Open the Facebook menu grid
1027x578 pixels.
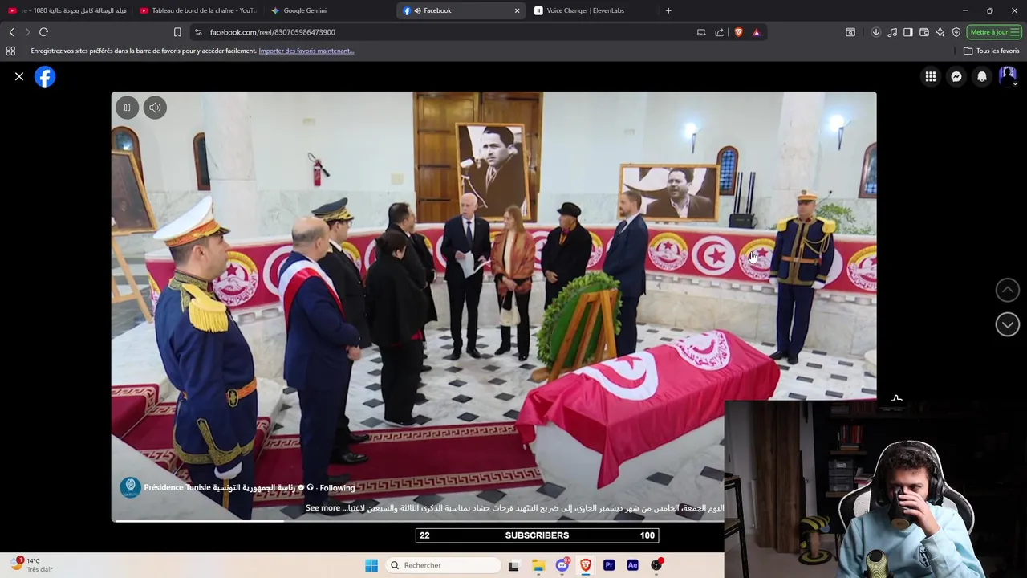click(x=931, y=77)
